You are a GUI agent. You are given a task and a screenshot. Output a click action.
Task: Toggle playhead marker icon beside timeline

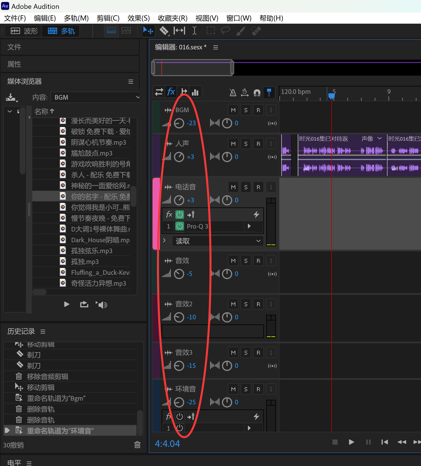(x=269, y=92)
